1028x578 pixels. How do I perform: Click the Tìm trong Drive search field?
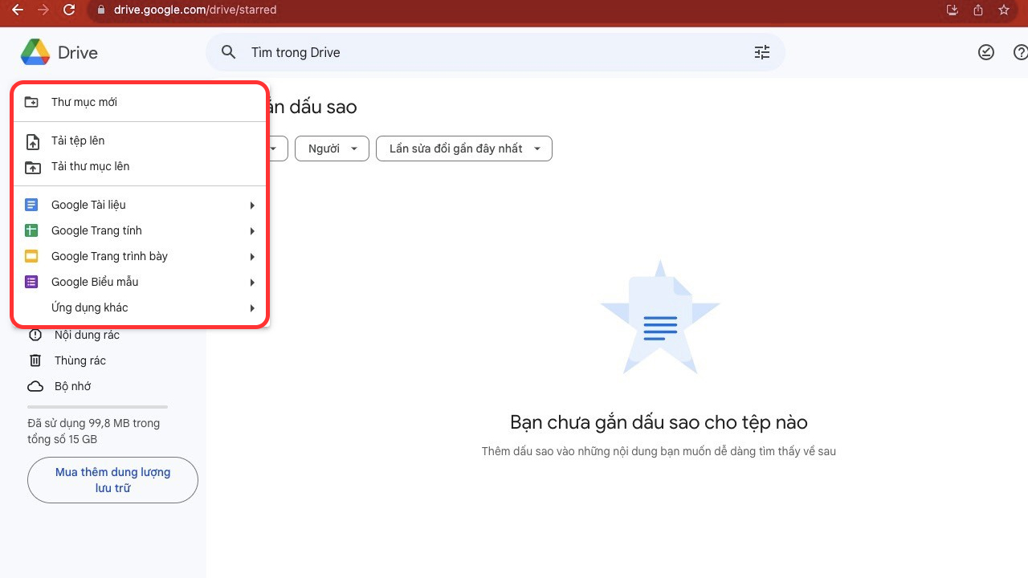click(x=482, y=52)
